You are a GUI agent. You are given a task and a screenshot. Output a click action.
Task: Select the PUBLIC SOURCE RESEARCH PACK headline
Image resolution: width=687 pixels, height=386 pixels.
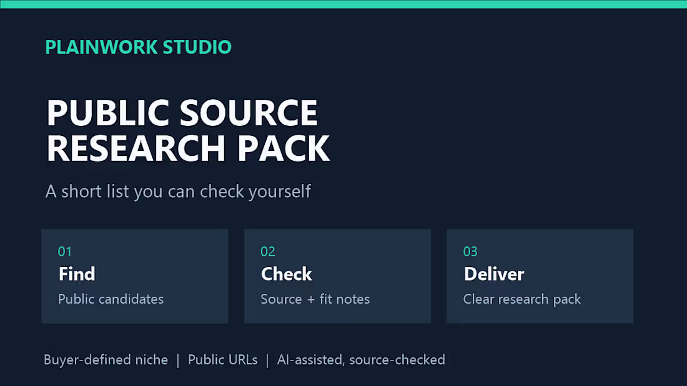coord(188,130)
